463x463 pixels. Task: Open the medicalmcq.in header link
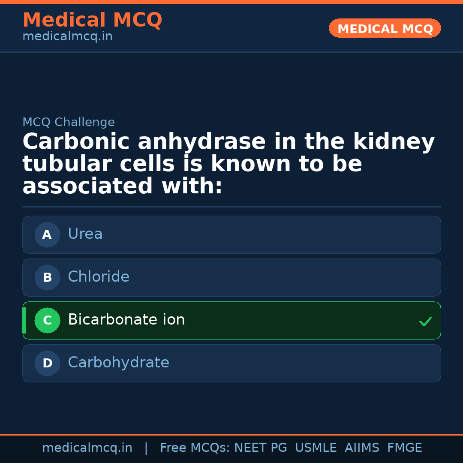click(x=67, y=37)
